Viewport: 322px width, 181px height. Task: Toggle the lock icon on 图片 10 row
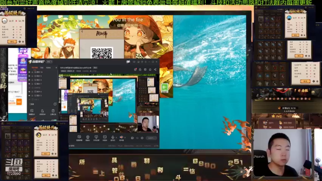tap(33, 72)
